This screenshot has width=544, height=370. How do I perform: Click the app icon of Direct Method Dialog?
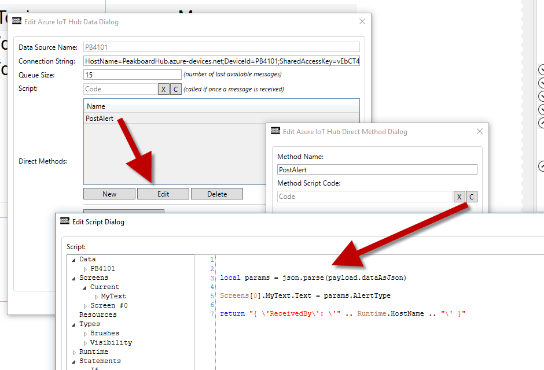tap(275, 131)
